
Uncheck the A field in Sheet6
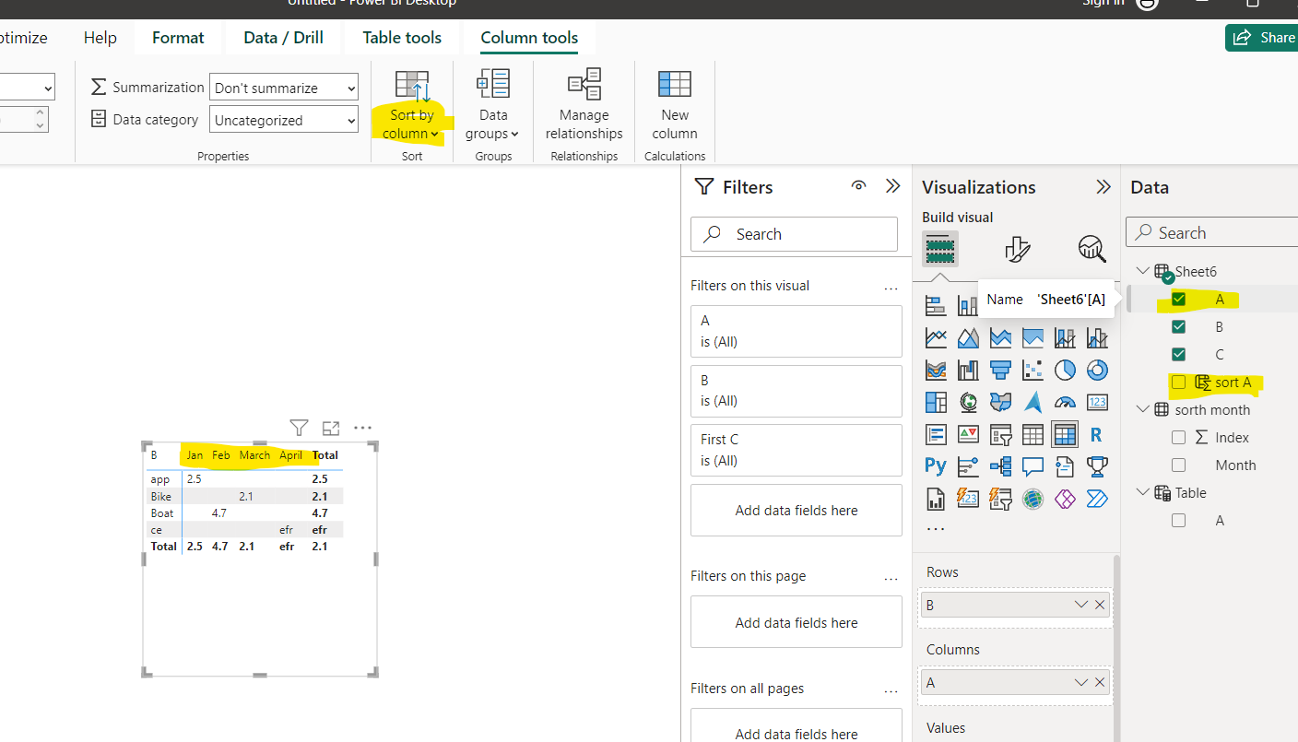(x=1179, y=299)
